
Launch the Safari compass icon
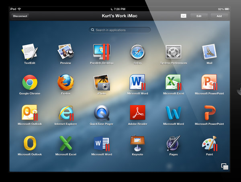(x=137, y=52)
